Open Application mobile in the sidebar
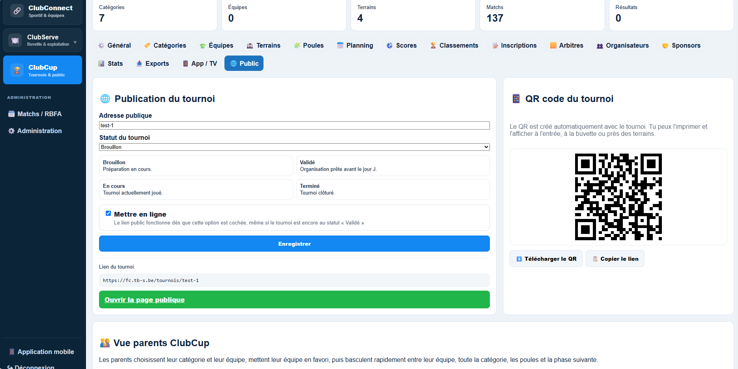738x369 pixels. click(x=41, y=352)
